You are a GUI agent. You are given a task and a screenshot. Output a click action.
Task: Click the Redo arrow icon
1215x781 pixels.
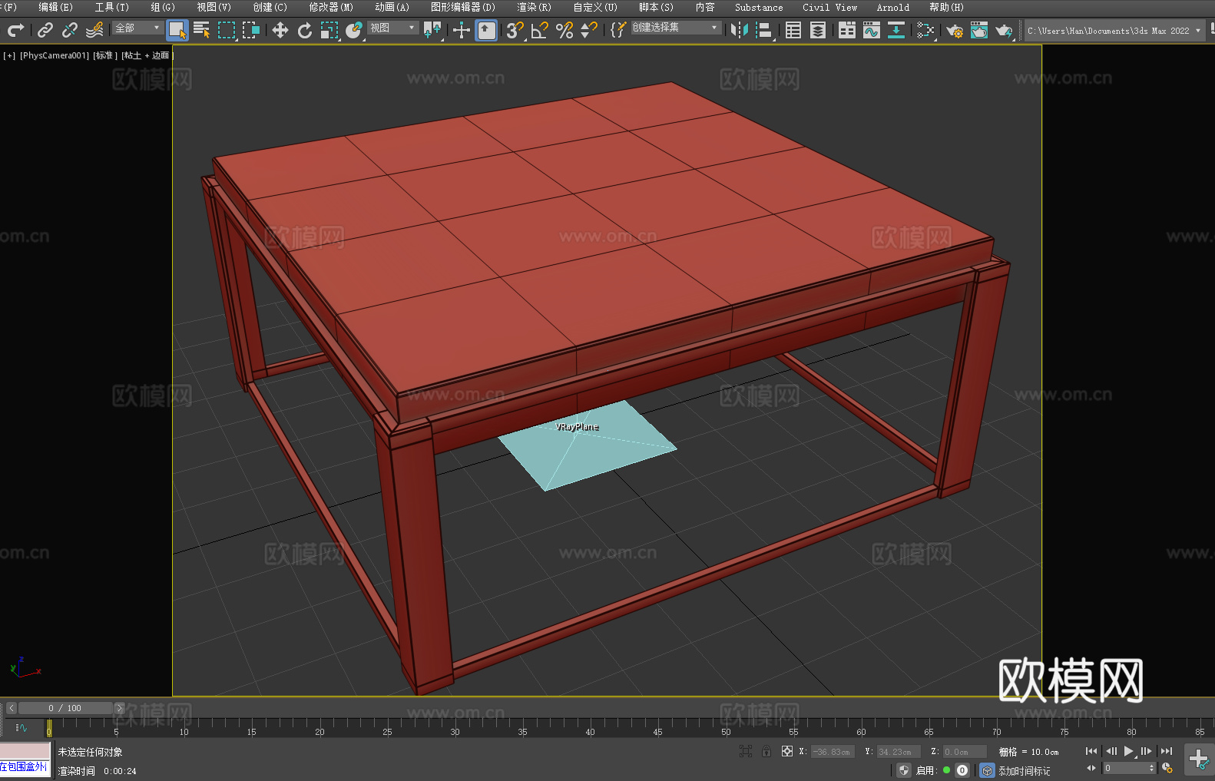(x=15, y=30)
